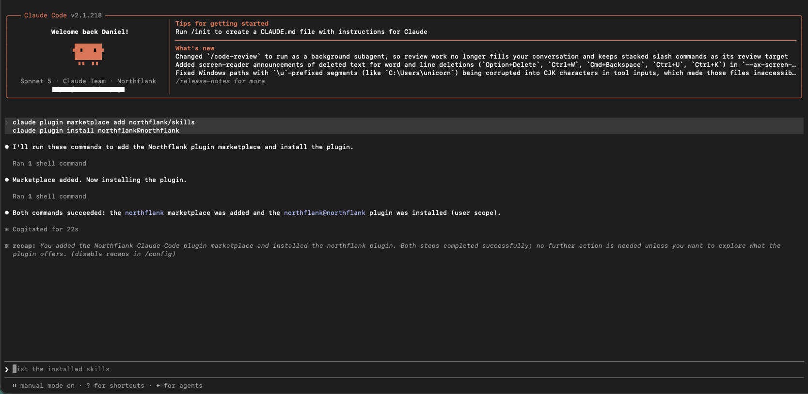Click the What's new heading
Screen dimensions: 808x394
tap(195, 48)
